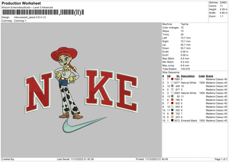This screenshot has height=162, width=229.
Task: Click the white swatch in the 2920 stitches row
Action: [x=173, y=93]
